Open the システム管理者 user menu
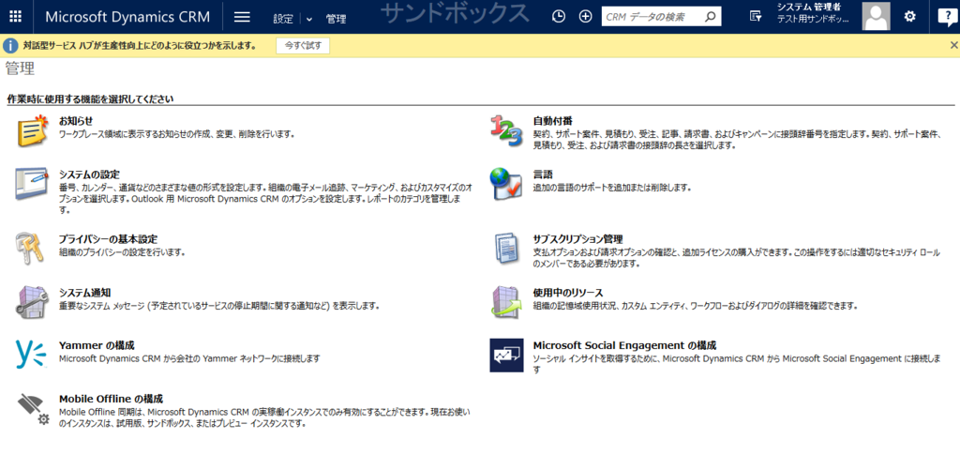 (x=813, y=13)
